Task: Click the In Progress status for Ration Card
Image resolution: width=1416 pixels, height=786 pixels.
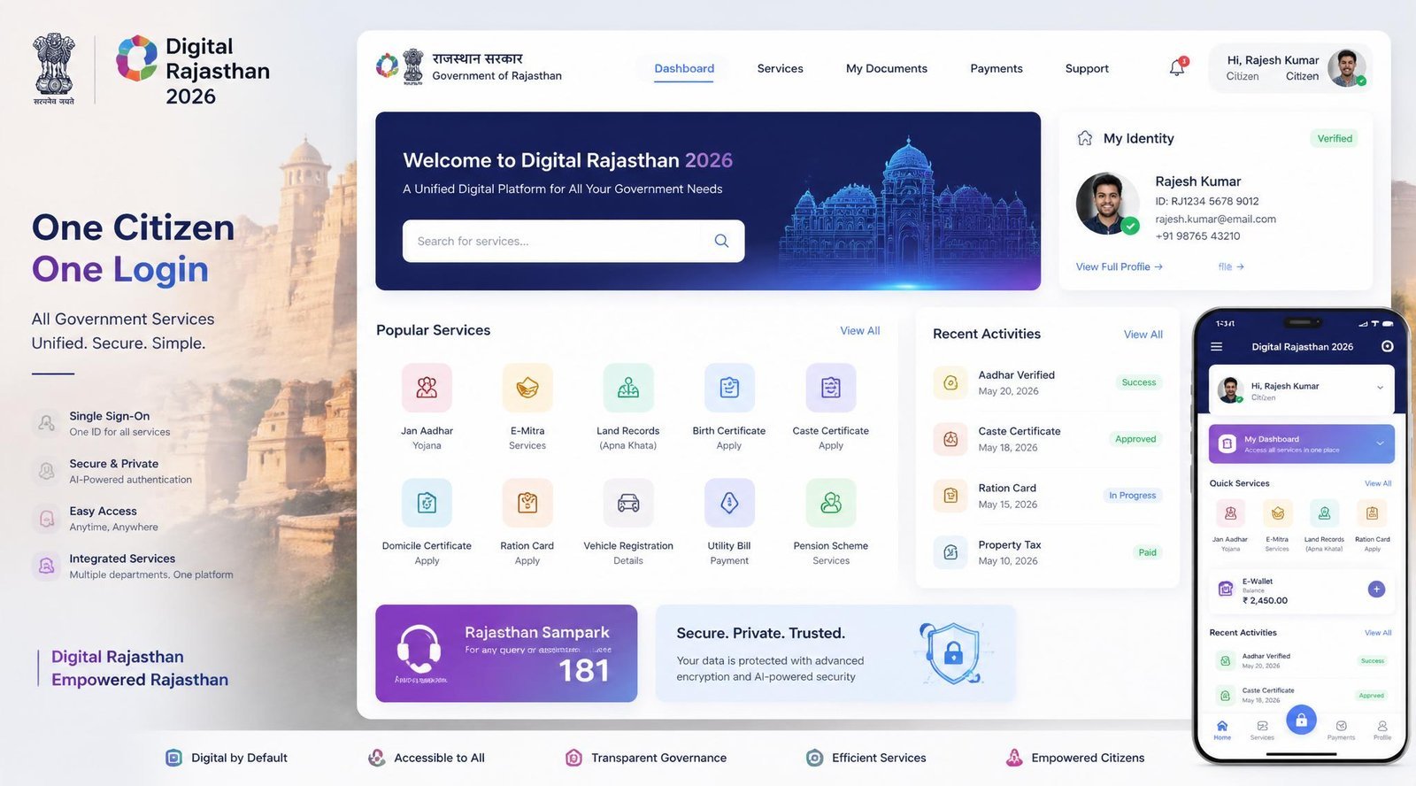Action: tap(1132, 496)
